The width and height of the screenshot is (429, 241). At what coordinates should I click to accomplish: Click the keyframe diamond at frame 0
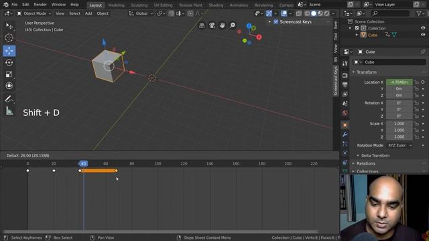(x=27, y=171)
